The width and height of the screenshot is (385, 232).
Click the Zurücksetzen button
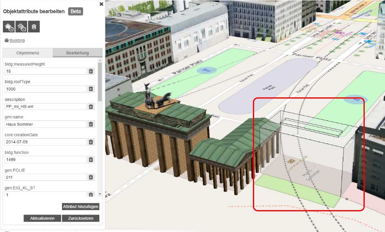[81, 218]
